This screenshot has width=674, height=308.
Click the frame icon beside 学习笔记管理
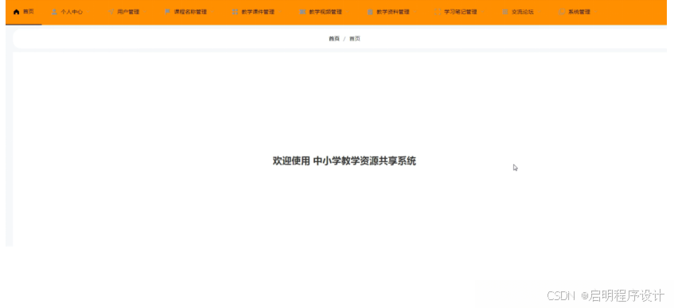coord(438,12)
